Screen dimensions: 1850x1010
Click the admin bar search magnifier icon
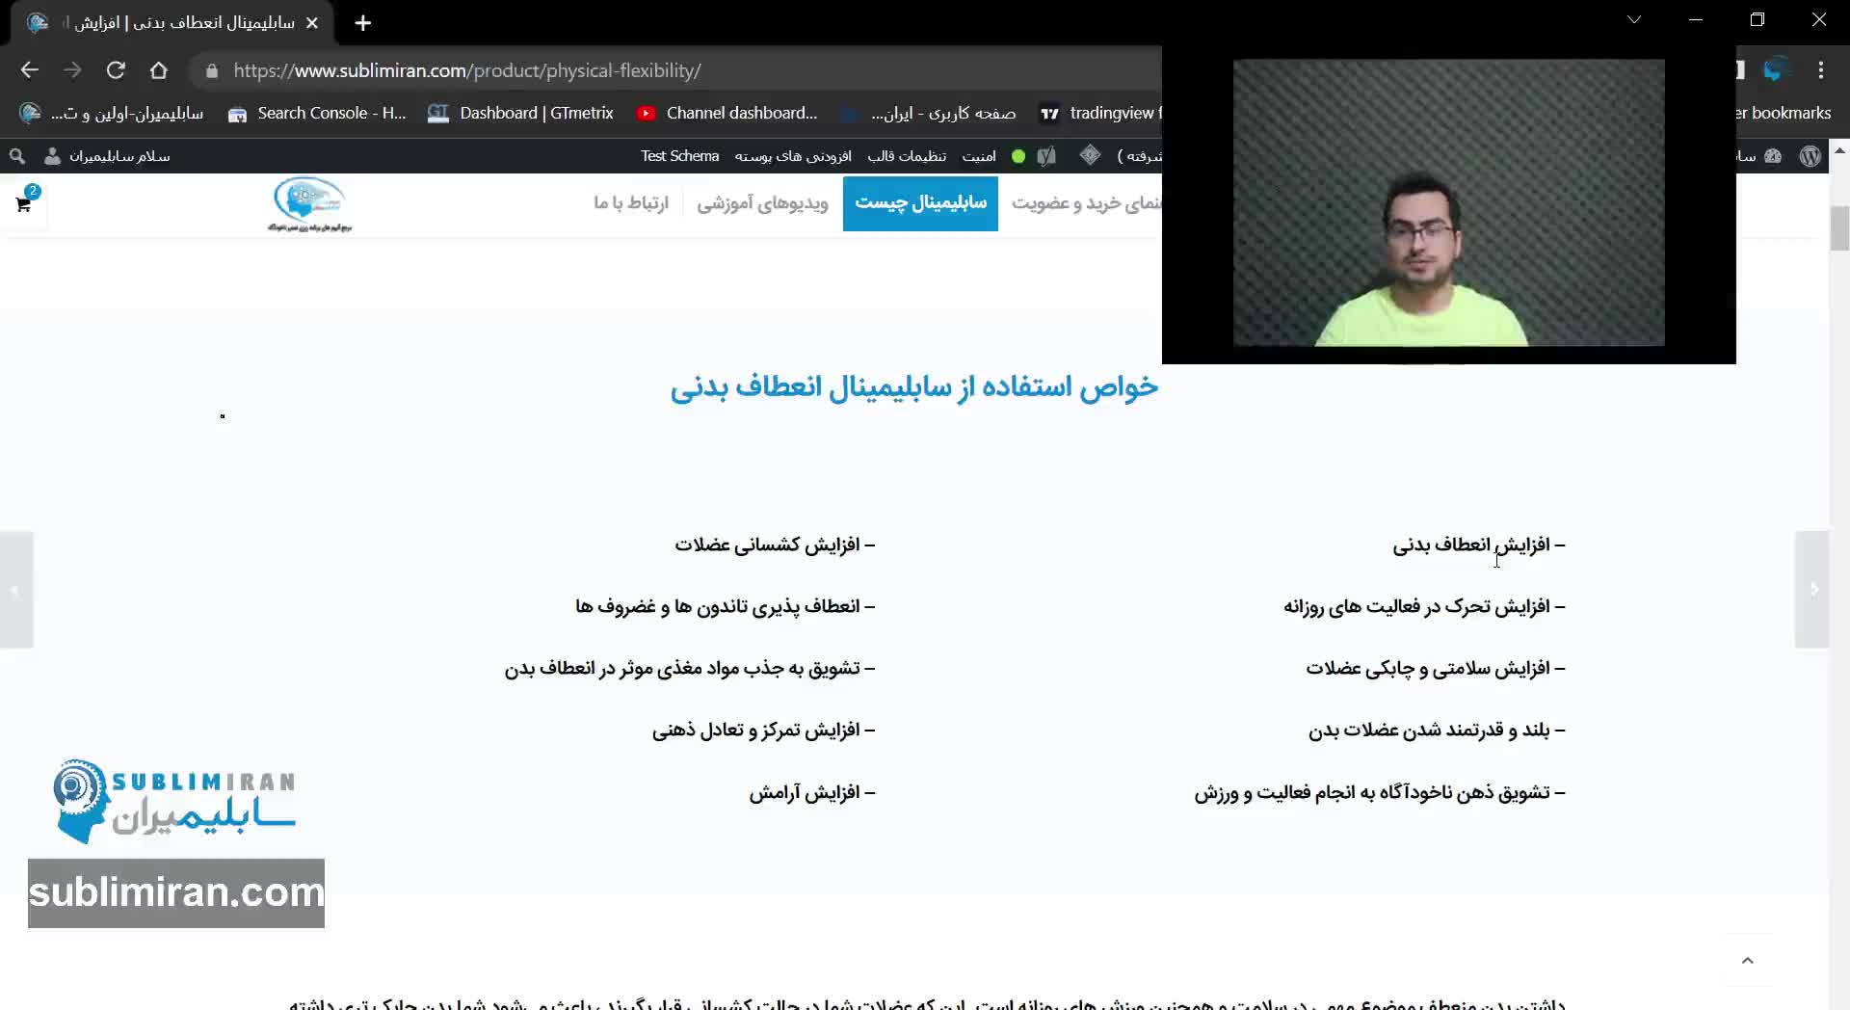[17, 156]
